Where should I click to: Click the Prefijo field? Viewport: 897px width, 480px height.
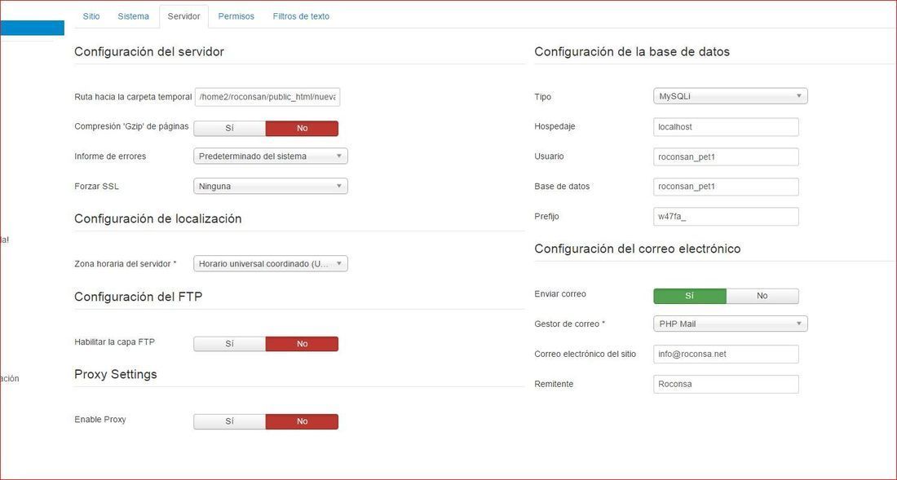(726, 217)
